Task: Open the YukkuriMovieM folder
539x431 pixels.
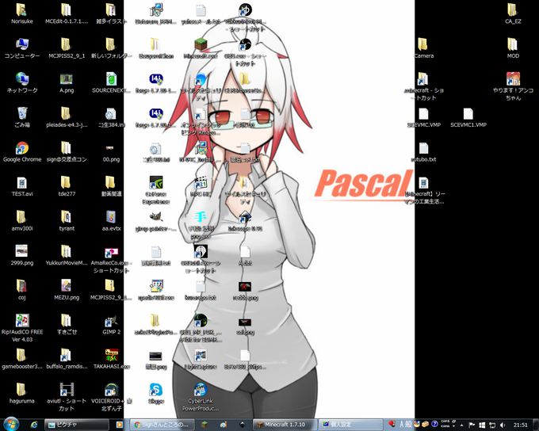Action: [x=67, y=255]
